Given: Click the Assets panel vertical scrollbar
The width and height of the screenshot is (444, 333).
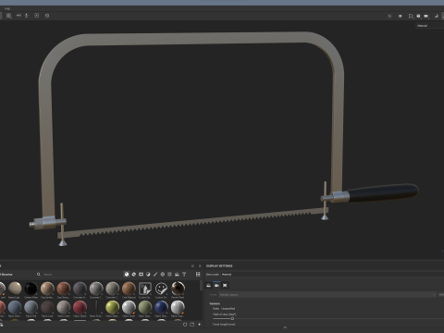Looking at the screenshot, I should pyautogui.click(x=202, y=286).
